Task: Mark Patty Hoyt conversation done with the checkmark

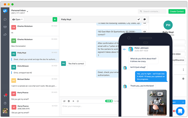Action: [x=139, y=19]
